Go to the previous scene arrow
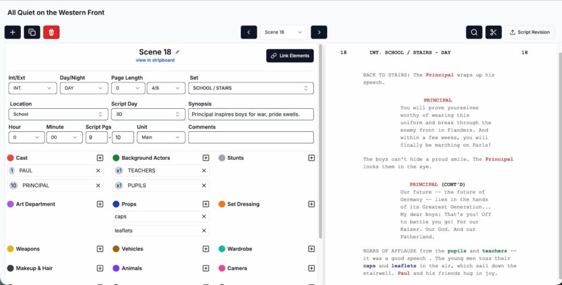The width and height of the screenshot is (562, 285). tap(249, 32)
